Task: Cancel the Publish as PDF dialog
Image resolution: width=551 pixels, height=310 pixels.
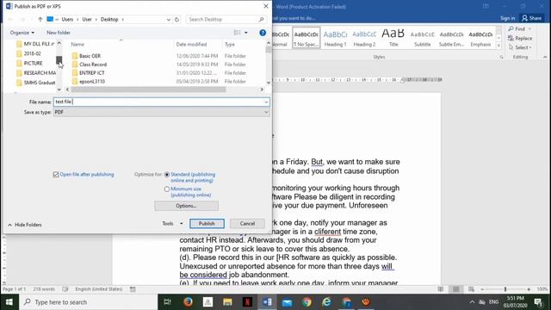Action: coord(247,224)
